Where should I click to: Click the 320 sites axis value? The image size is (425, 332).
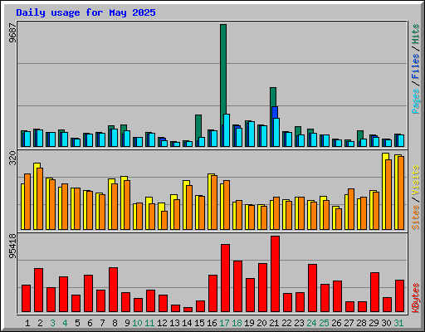[12, 158]
